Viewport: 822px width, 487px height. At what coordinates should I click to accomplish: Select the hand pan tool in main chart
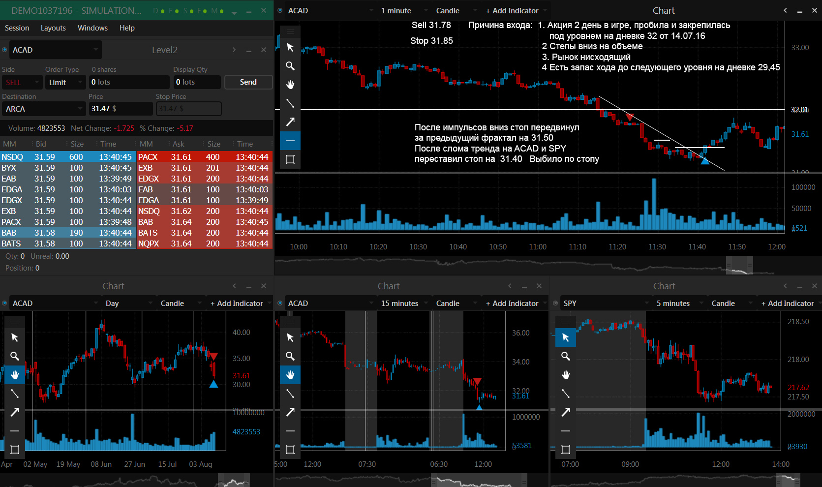(290, 85)
